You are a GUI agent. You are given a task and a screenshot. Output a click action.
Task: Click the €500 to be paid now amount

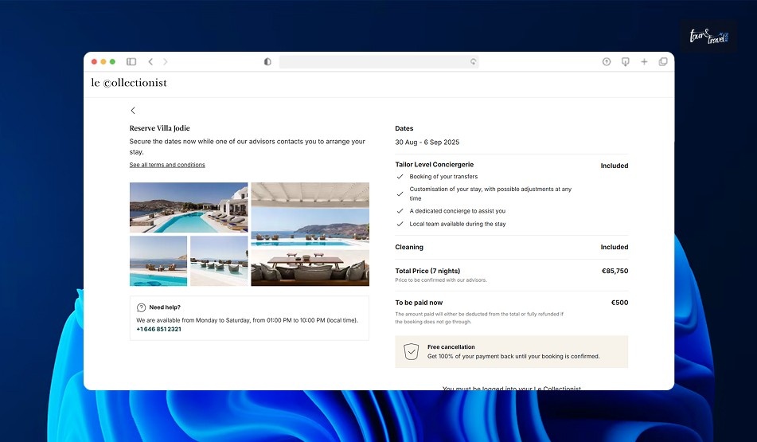pyautogui.click(x=619, y=303)
